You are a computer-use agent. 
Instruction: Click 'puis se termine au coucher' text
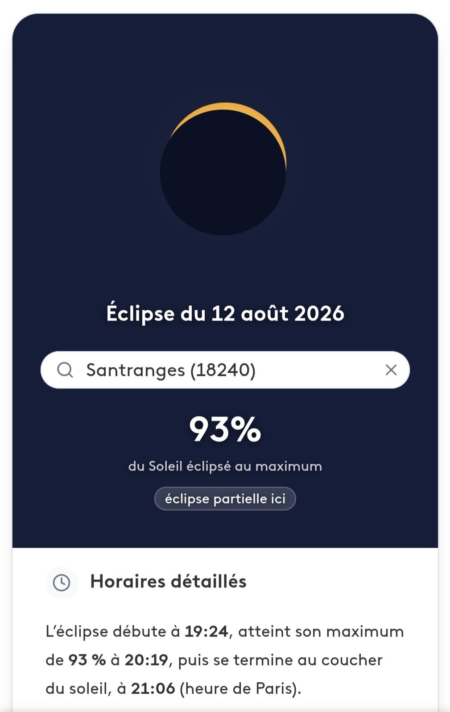pyautogui.click(x=281, y=660)
